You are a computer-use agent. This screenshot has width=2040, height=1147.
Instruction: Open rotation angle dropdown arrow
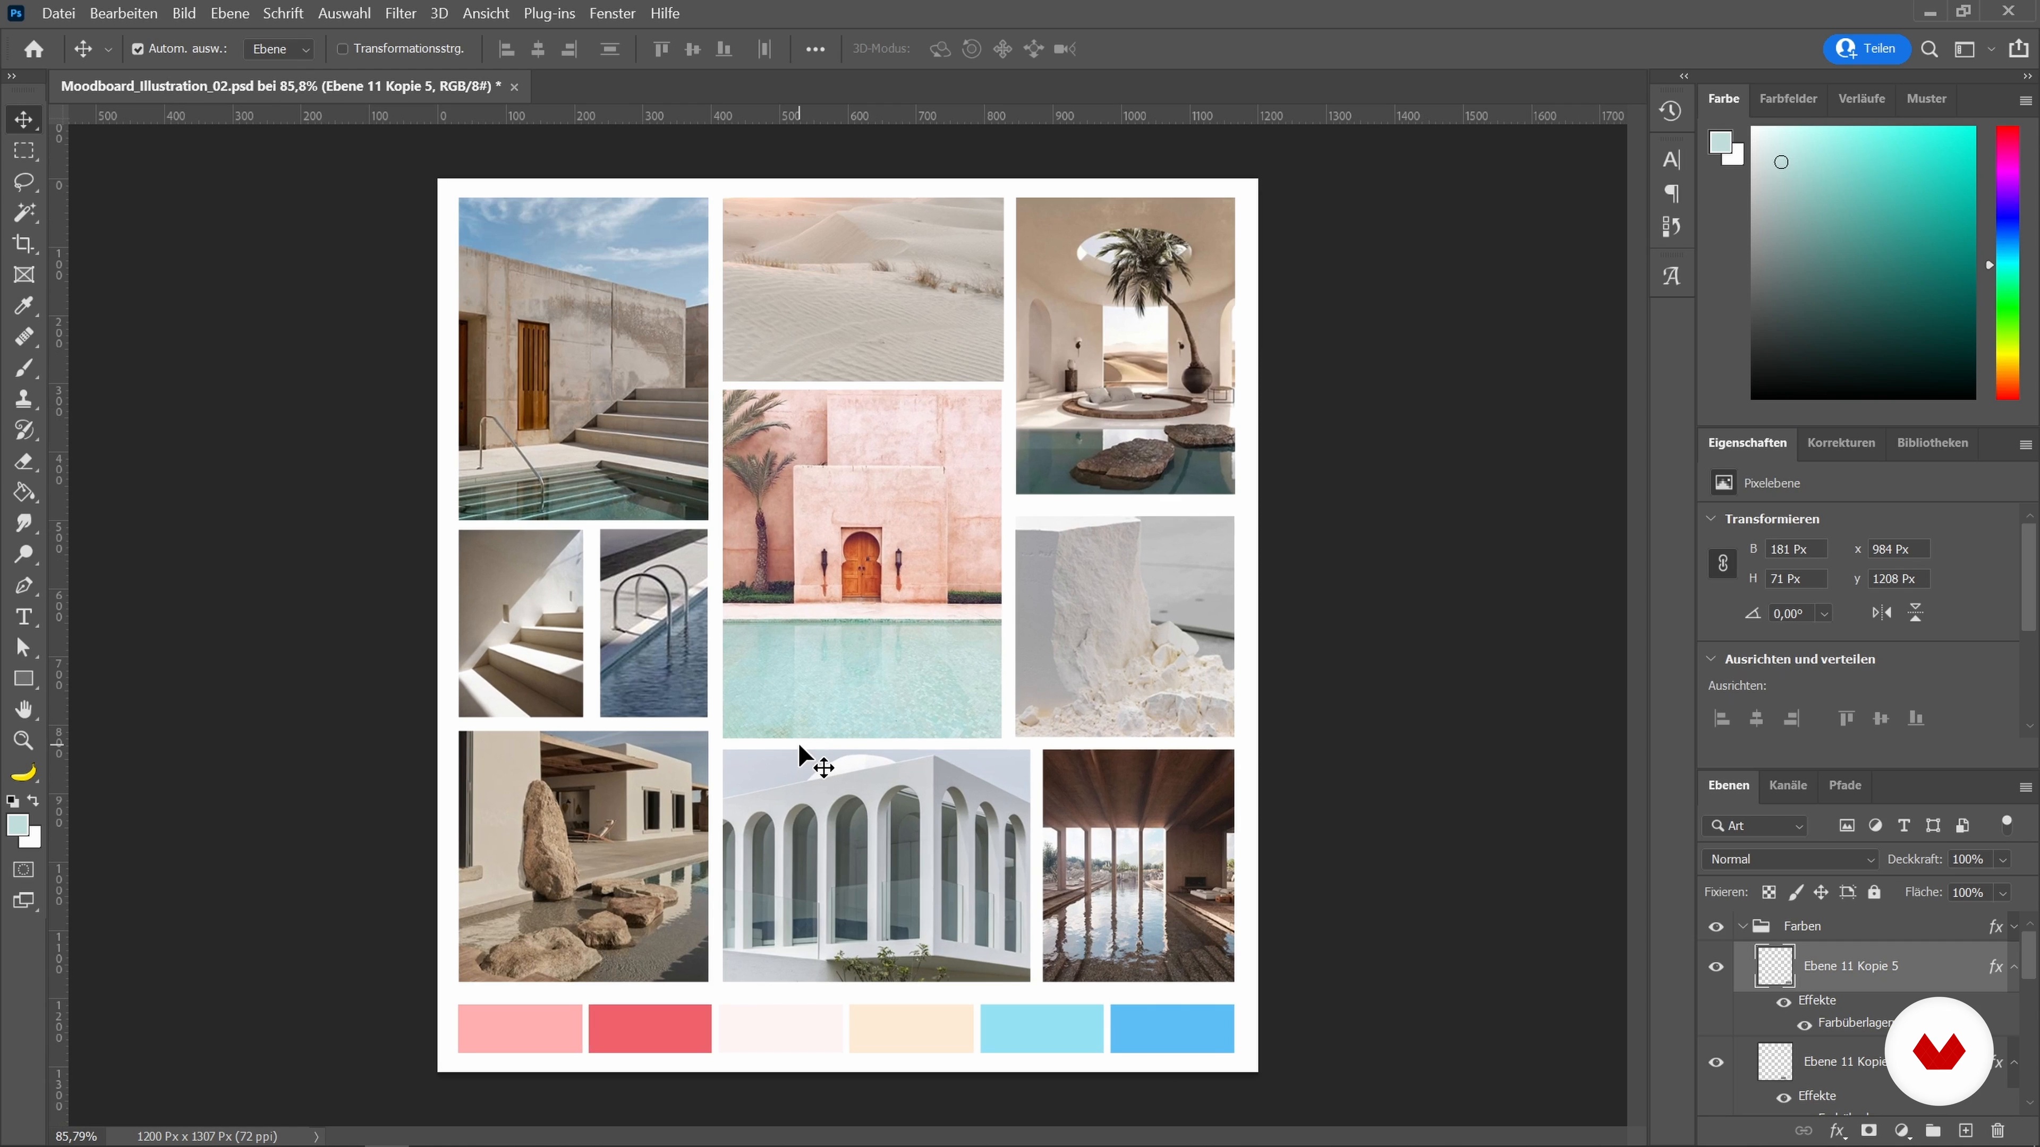coord(1824,613)
